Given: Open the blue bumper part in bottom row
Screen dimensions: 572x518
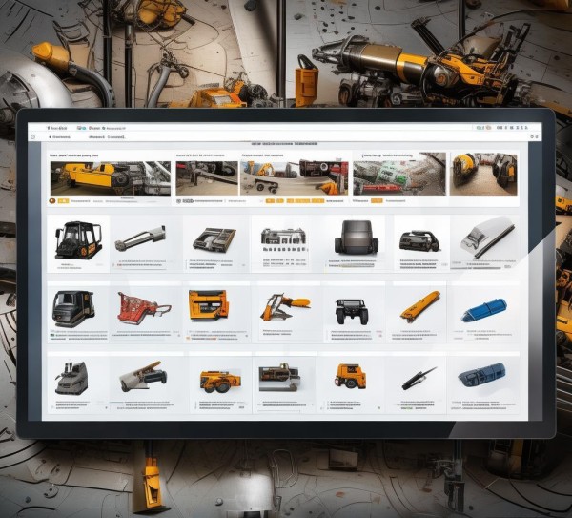Looking at the screenshot, I should tap(481, 375).
